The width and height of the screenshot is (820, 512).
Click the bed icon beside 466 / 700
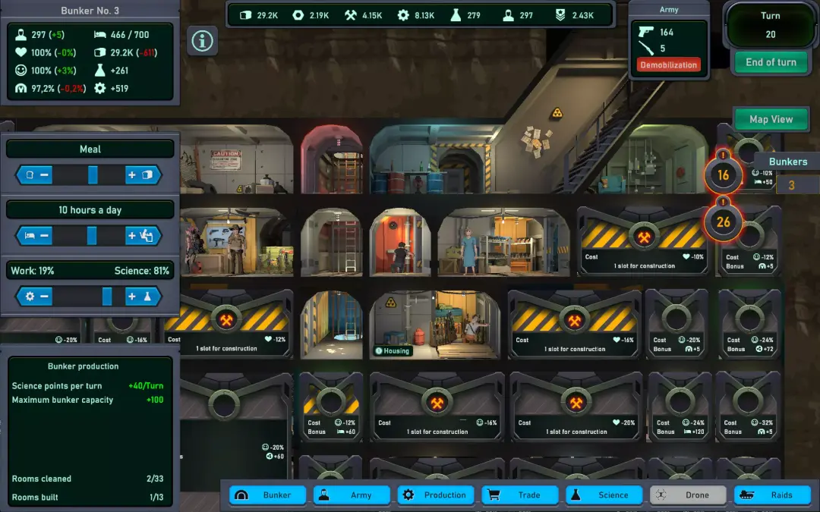point(100,34)
